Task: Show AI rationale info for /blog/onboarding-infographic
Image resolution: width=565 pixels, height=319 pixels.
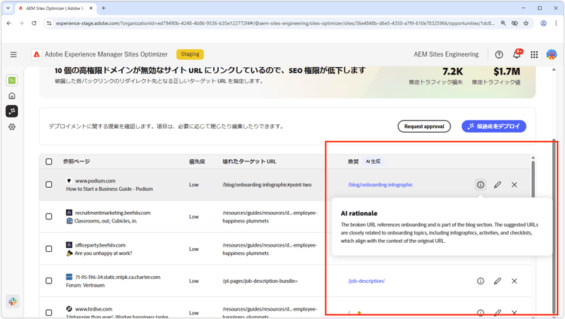Action: (481, 185)
